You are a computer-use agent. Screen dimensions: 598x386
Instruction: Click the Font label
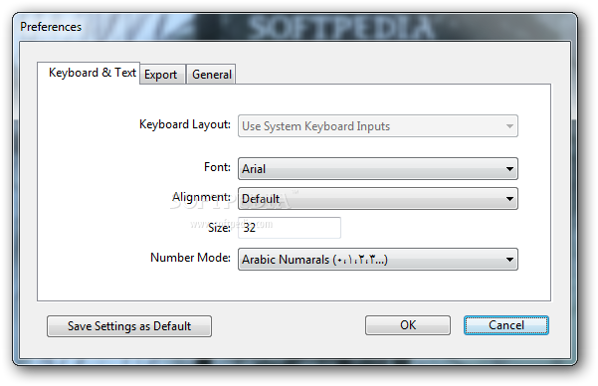(217, 167)
